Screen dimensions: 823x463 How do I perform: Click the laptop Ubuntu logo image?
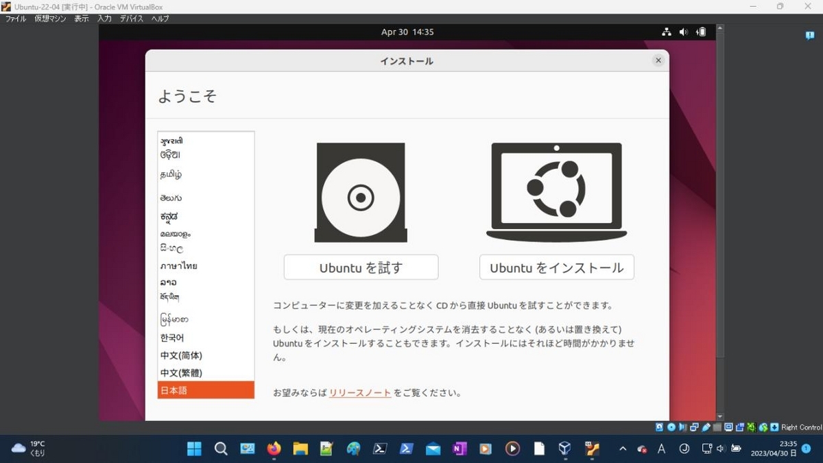pos(556,191)
